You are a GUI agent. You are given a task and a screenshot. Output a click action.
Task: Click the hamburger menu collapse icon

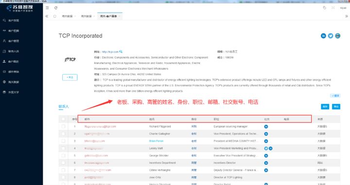pos(47,8)
